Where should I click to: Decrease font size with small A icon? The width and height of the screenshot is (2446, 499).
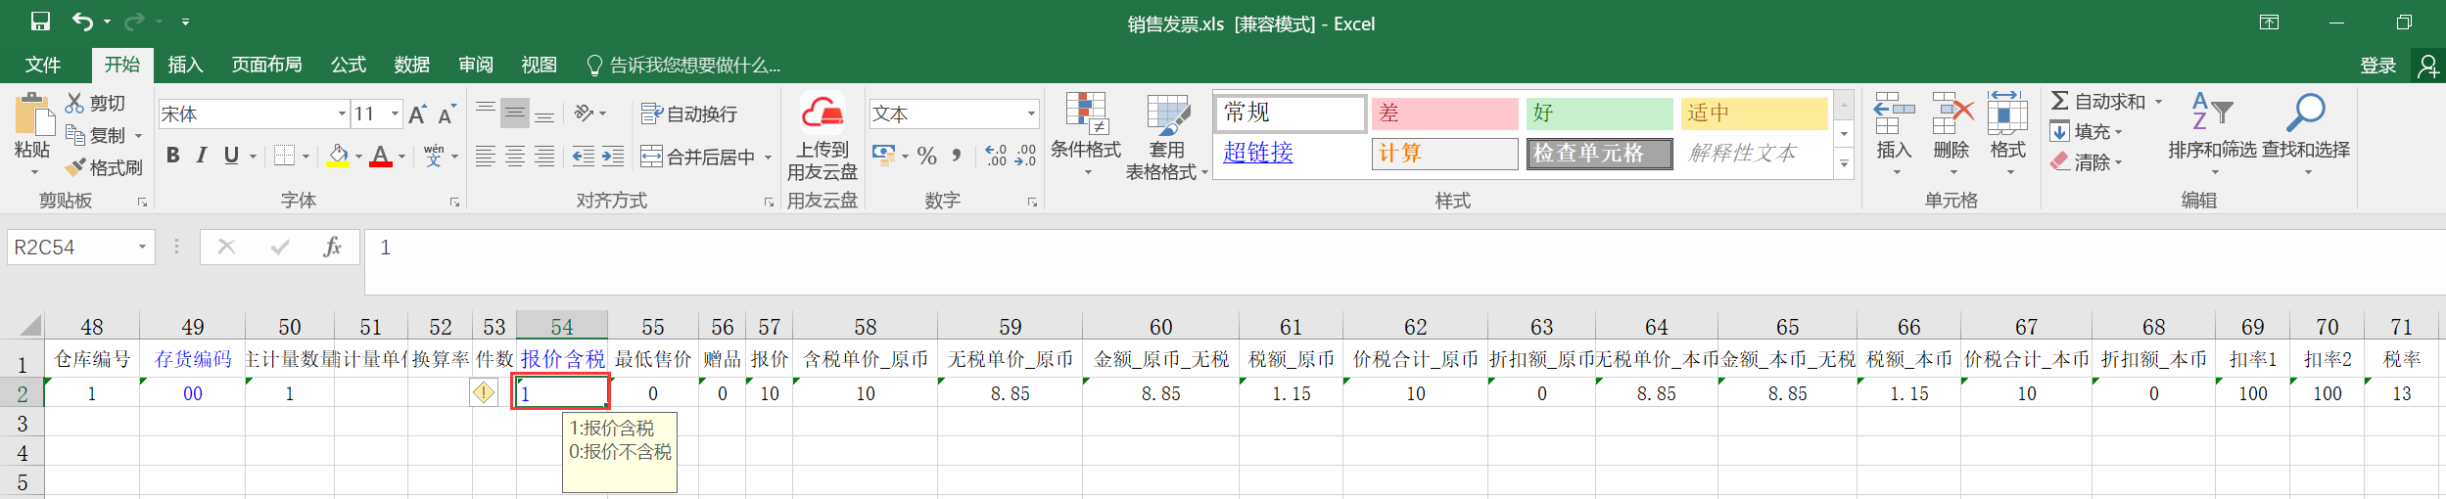click(447, 114)
